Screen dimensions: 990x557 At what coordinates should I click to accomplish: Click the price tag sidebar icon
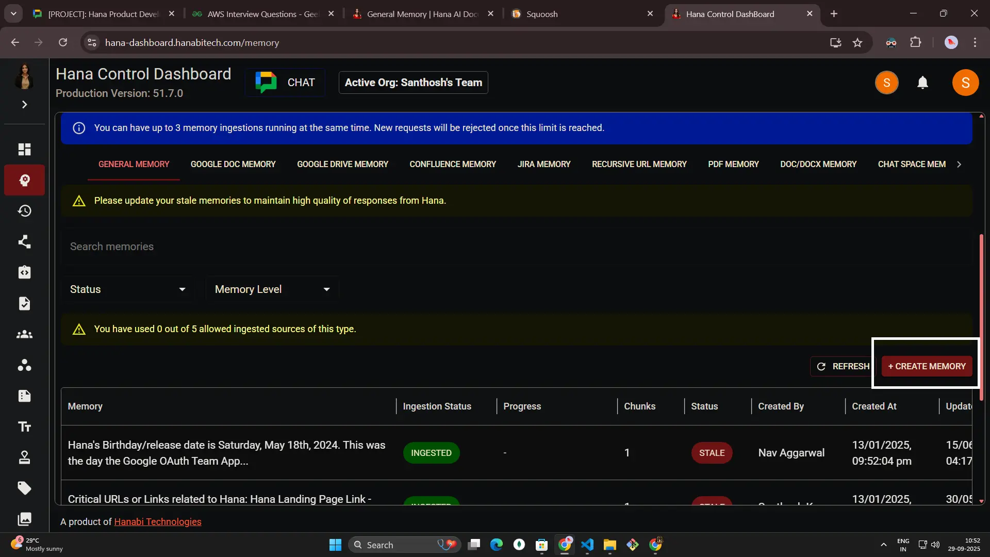24,488
